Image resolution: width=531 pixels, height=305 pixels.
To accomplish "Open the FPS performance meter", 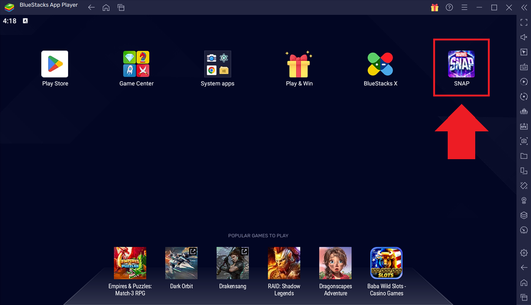I will coord(524,230).
